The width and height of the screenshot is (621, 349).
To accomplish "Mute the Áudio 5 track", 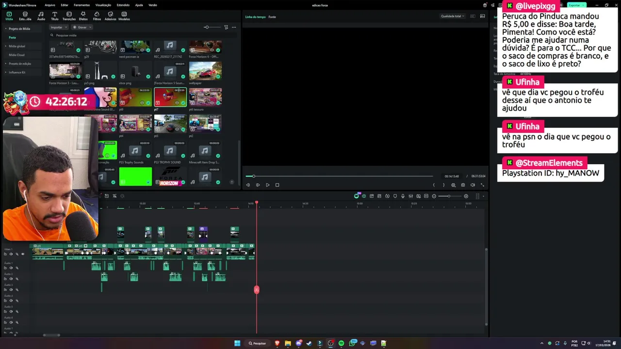I will point(11,311).
